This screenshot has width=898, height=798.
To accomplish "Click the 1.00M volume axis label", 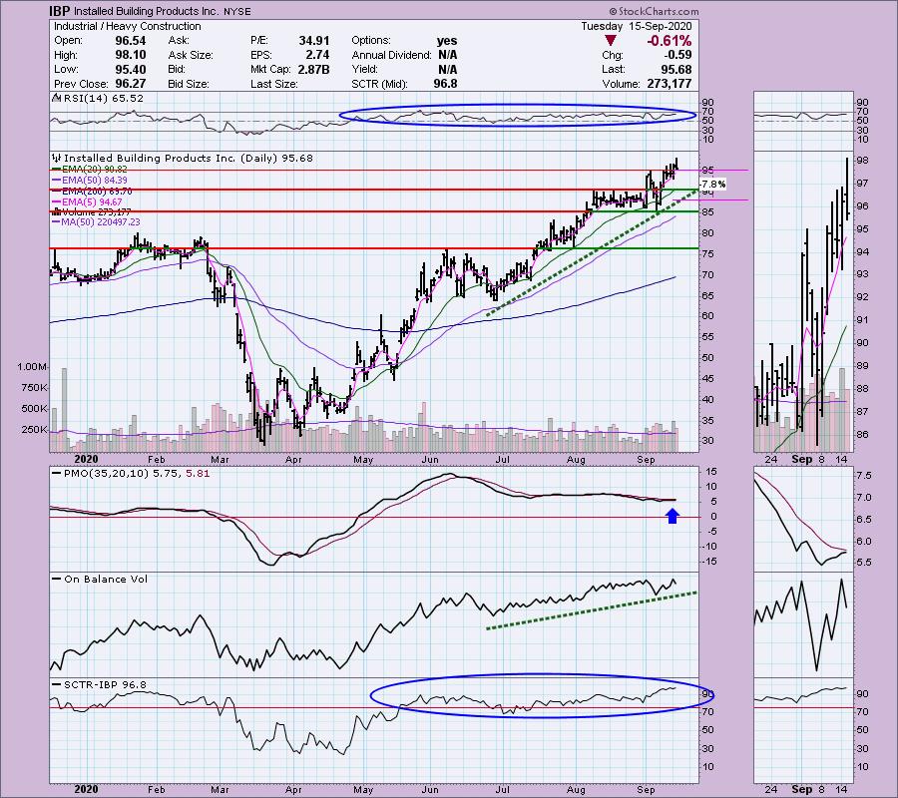I will tap(32, 366).
